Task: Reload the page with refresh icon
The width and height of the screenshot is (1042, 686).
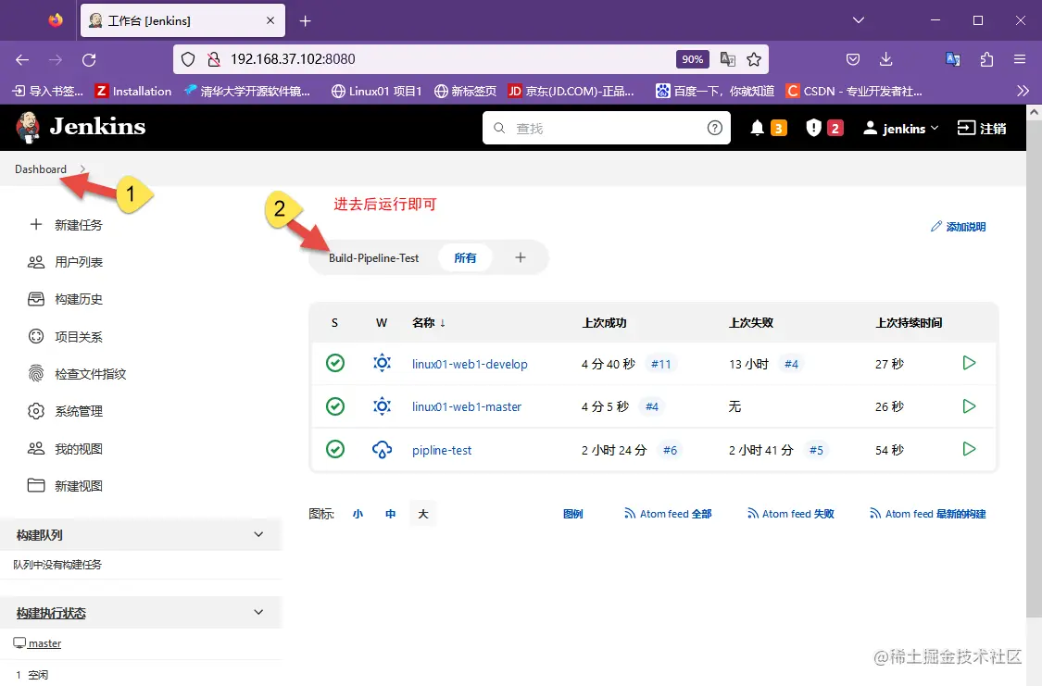Action: [x=89, y=60]
